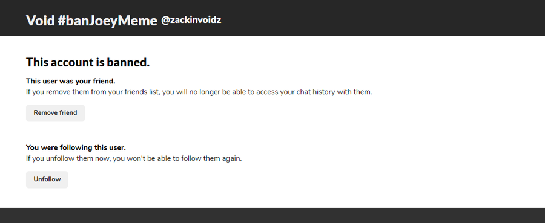The image size is (545, 223).
Task: Click the Remove friend button
Action: pos(55,113)
